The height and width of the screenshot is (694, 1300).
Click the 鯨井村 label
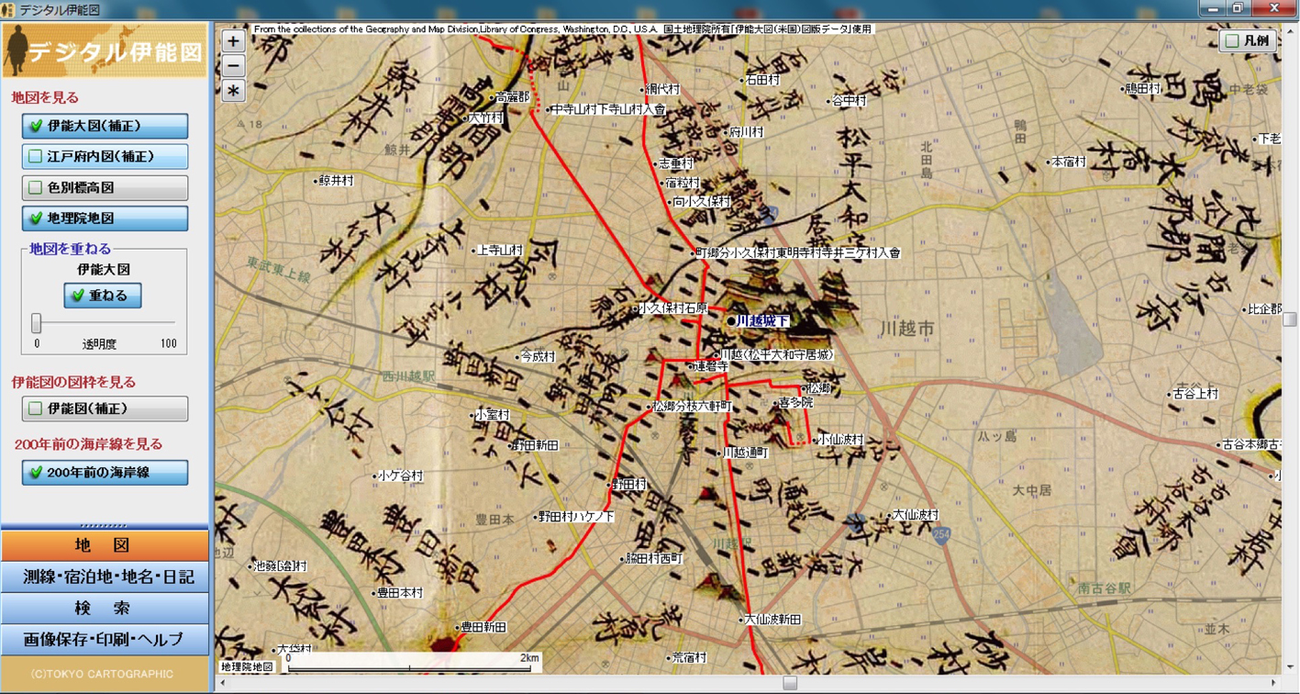pyautogui.click(x=336, y=181)
